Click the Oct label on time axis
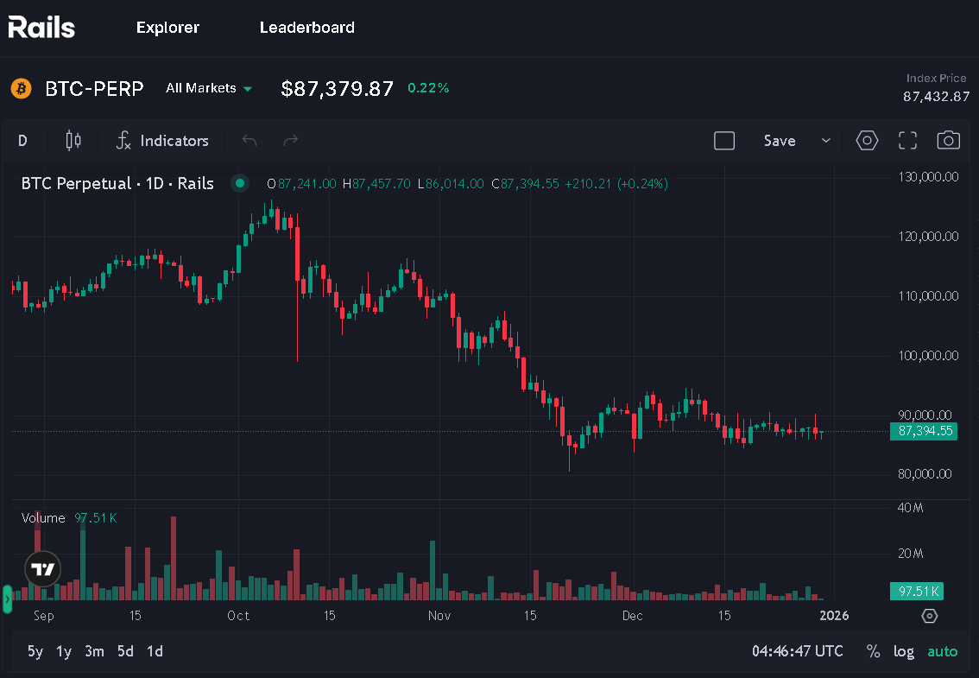 (238, 616)
